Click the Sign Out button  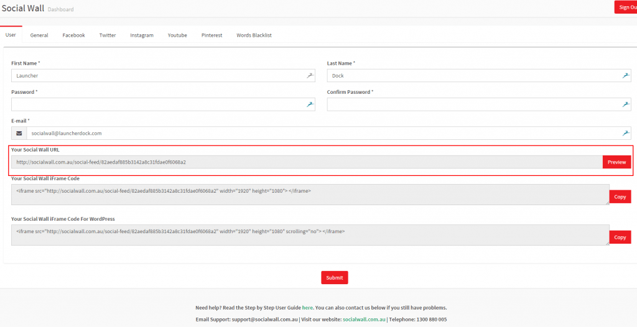625,7
